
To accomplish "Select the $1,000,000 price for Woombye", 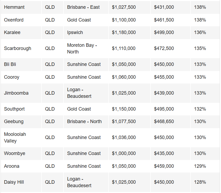I will point(124,153).
